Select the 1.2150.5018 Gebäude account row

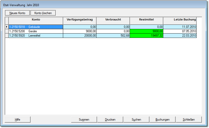pyautogui.click(x=36, y=27)
